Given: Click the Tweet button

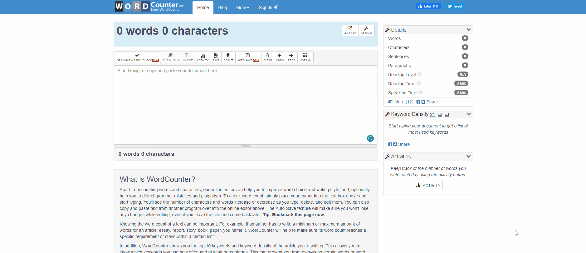Looking at the screenshot, I should (455, 6).
